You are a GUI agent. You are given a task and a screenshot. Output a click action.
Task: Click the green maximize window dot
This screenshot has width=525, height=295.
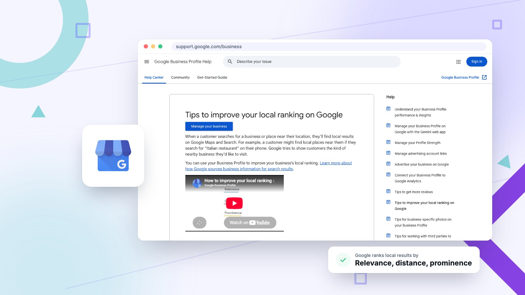pos(160,47)
